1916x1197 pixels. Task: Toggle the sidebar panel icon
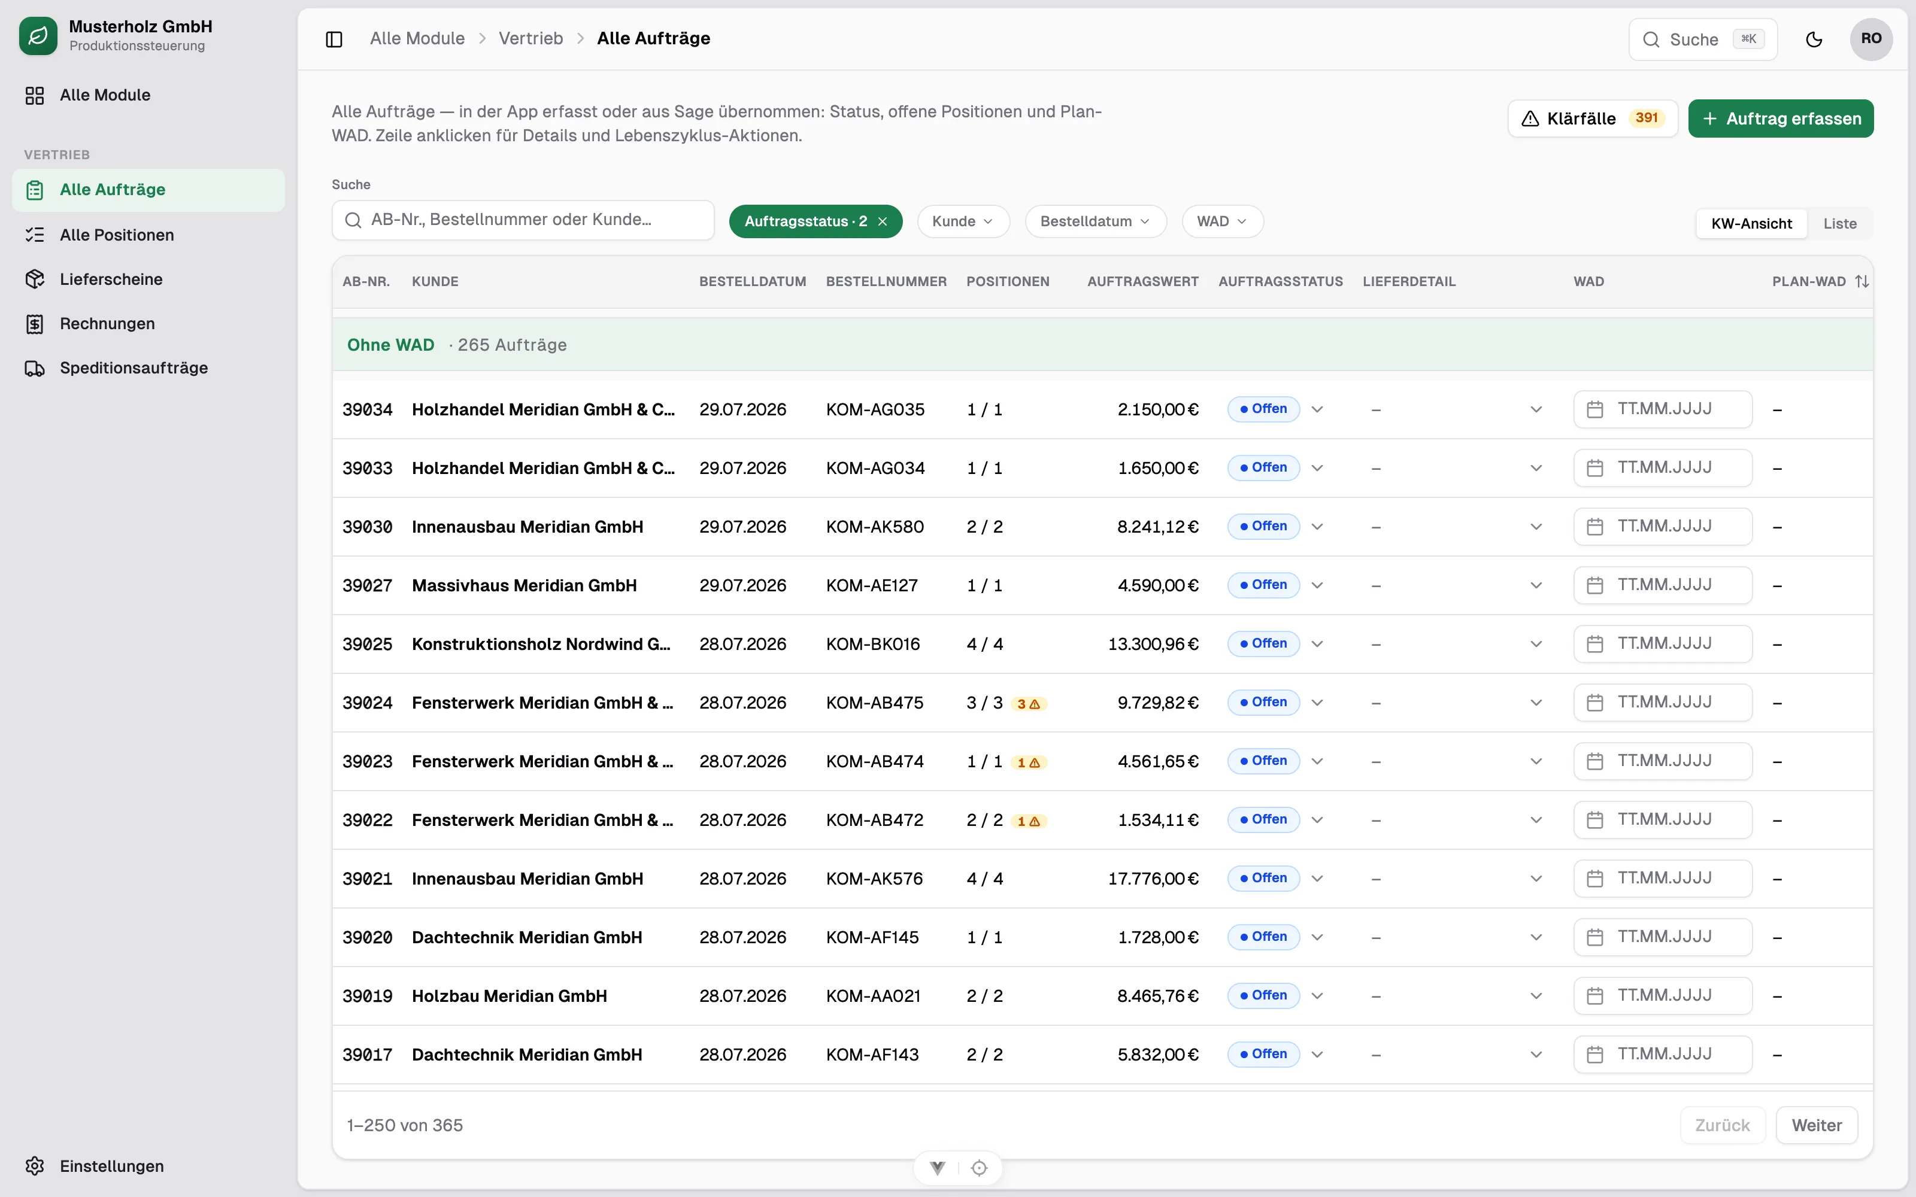click(334, 39)
